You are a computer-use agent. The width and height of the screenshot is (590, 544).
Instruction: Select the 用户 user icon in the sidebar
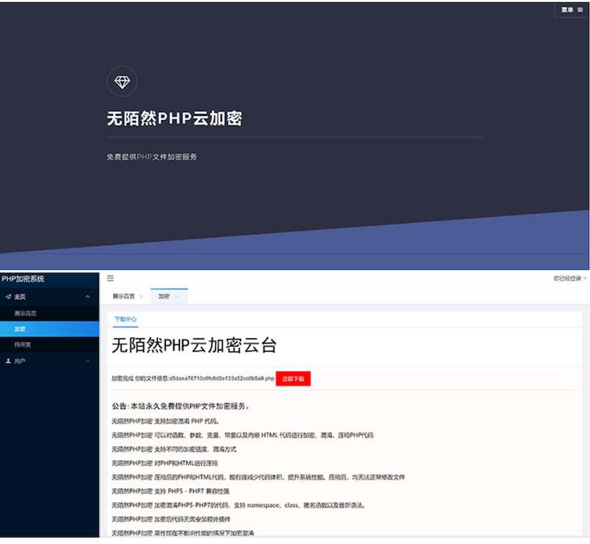click(9, 361)
